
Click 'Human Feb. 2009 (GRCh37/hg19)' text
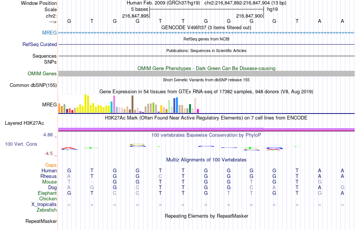pos(163,3)
